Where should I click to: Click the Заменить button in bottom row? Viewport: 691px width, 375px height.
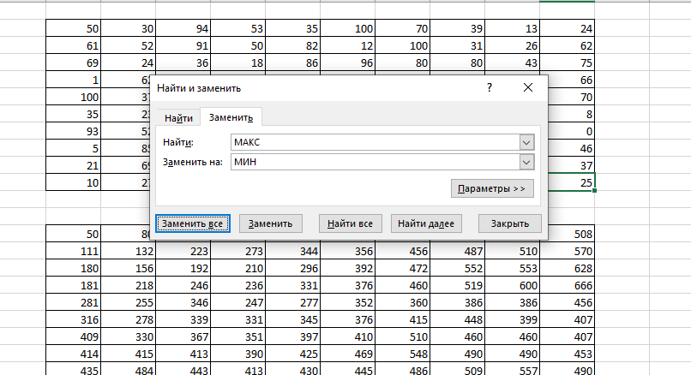pyautogui.click(x=270, y=223)
